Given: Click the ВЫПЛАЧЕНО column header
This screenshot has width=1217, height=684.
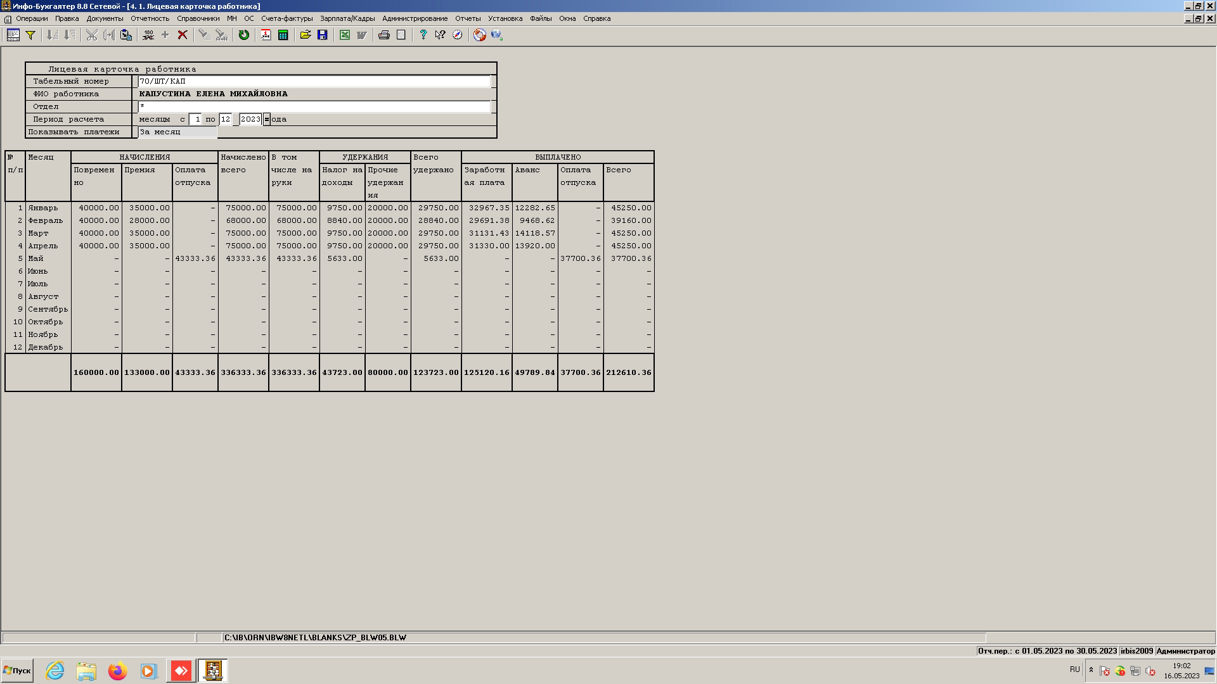Looking at the screenshot, I should [x=558, y=157].
